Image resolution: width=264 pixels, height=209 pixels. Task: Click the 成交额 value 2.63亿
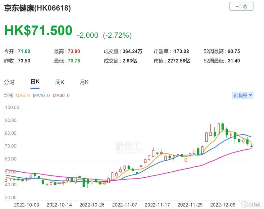(130, 61)
